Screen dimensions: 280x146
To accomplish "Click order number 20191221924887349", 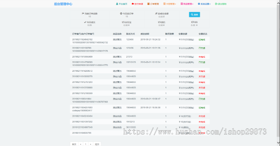I will point(82,127).
